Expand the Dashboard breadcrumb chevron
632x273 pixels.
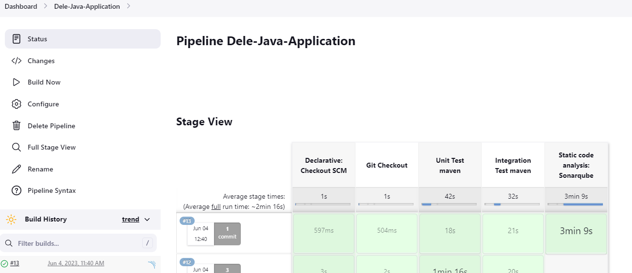(x=46, y=6)
